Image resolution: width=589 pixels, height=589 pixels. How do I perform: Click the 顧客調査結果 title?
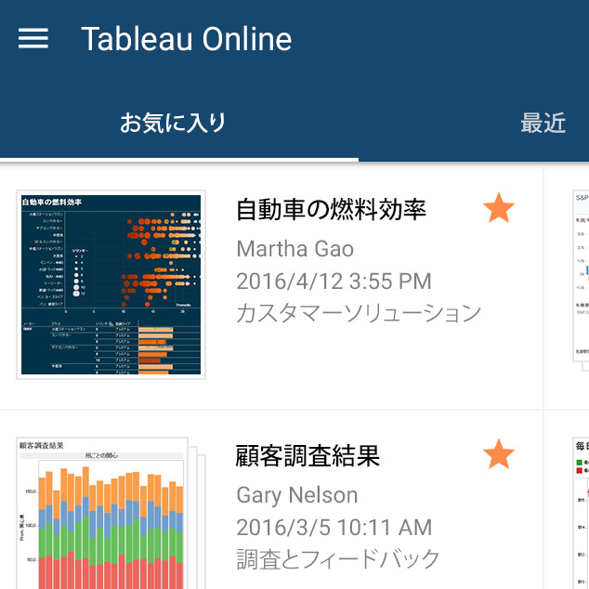[308, 456]
